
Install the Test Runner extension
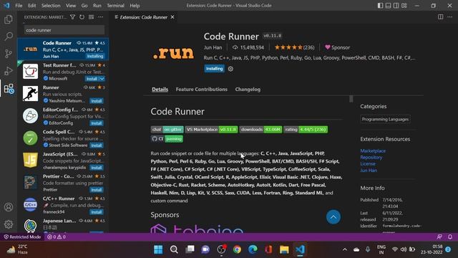[92, 79]
